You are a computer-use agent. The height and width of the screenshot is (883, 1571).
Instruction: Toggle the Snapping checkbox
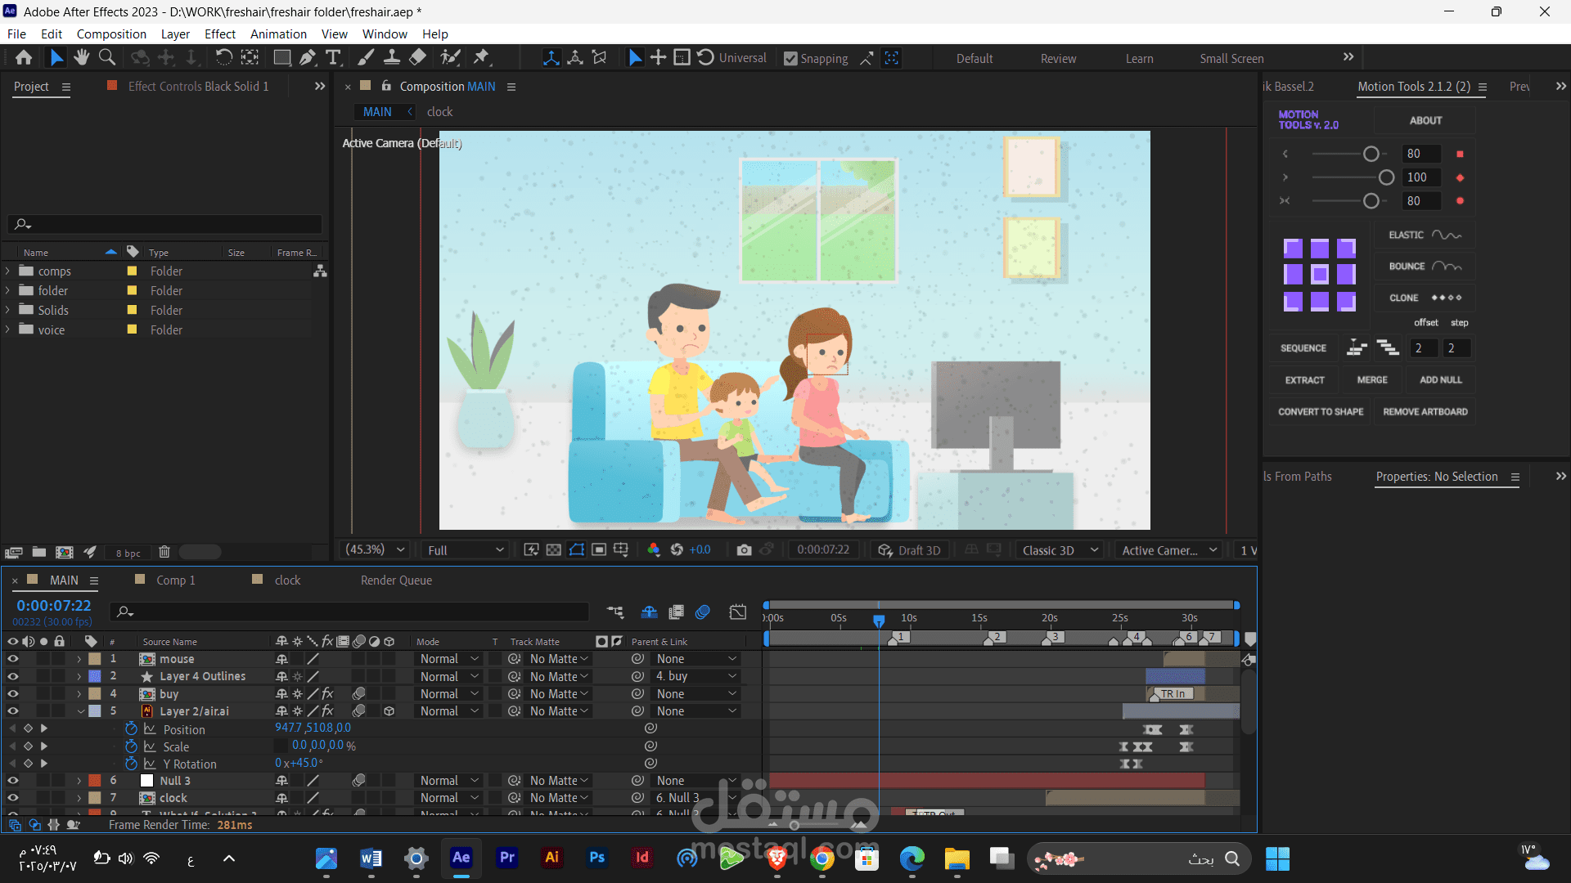pyautogui.click(x=790, y=59)
